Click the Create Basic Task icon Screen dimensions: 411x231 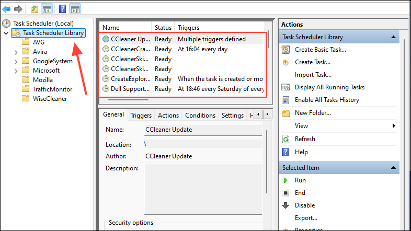click(x=286, y=50)
